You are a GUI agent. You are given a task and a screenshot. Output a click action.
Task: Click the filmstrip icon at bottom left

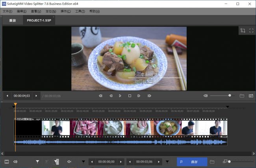tap(7, 161)
